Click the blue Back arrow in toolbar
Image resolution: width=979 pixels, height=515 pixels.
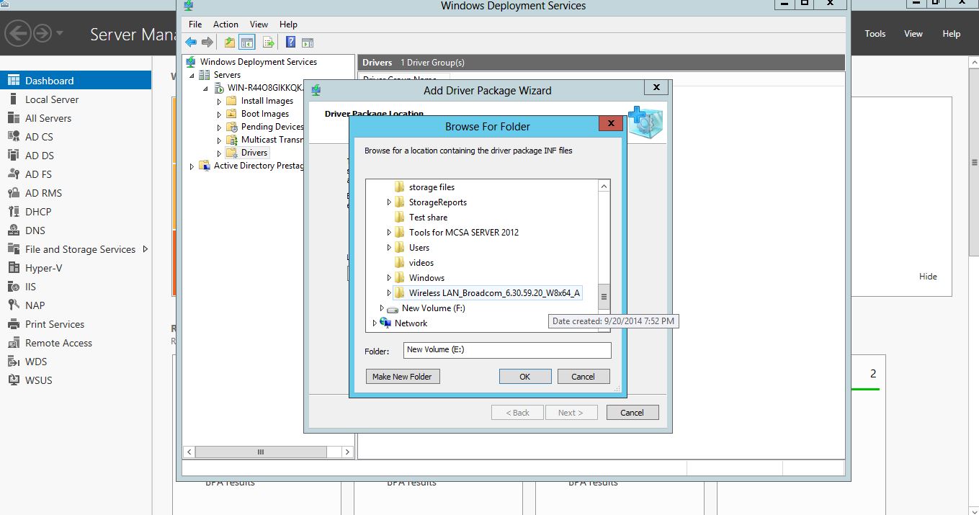coord(191,42)
